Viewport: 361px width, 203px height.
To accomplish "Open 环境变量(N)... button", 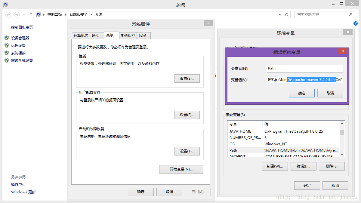I will (x=181, y=169).
